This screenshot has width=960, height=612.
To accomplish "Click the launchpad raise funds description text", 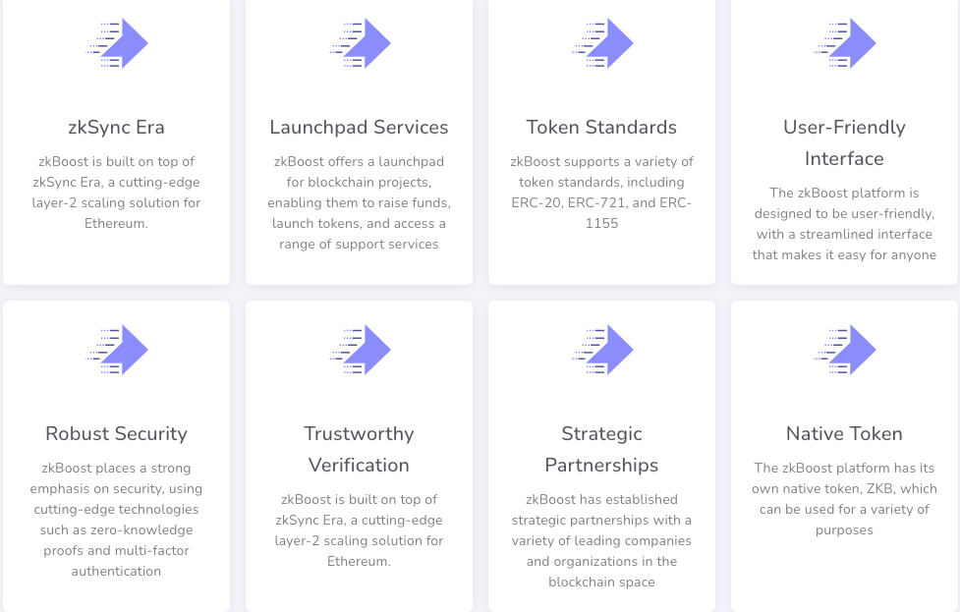I will (359, 202).
